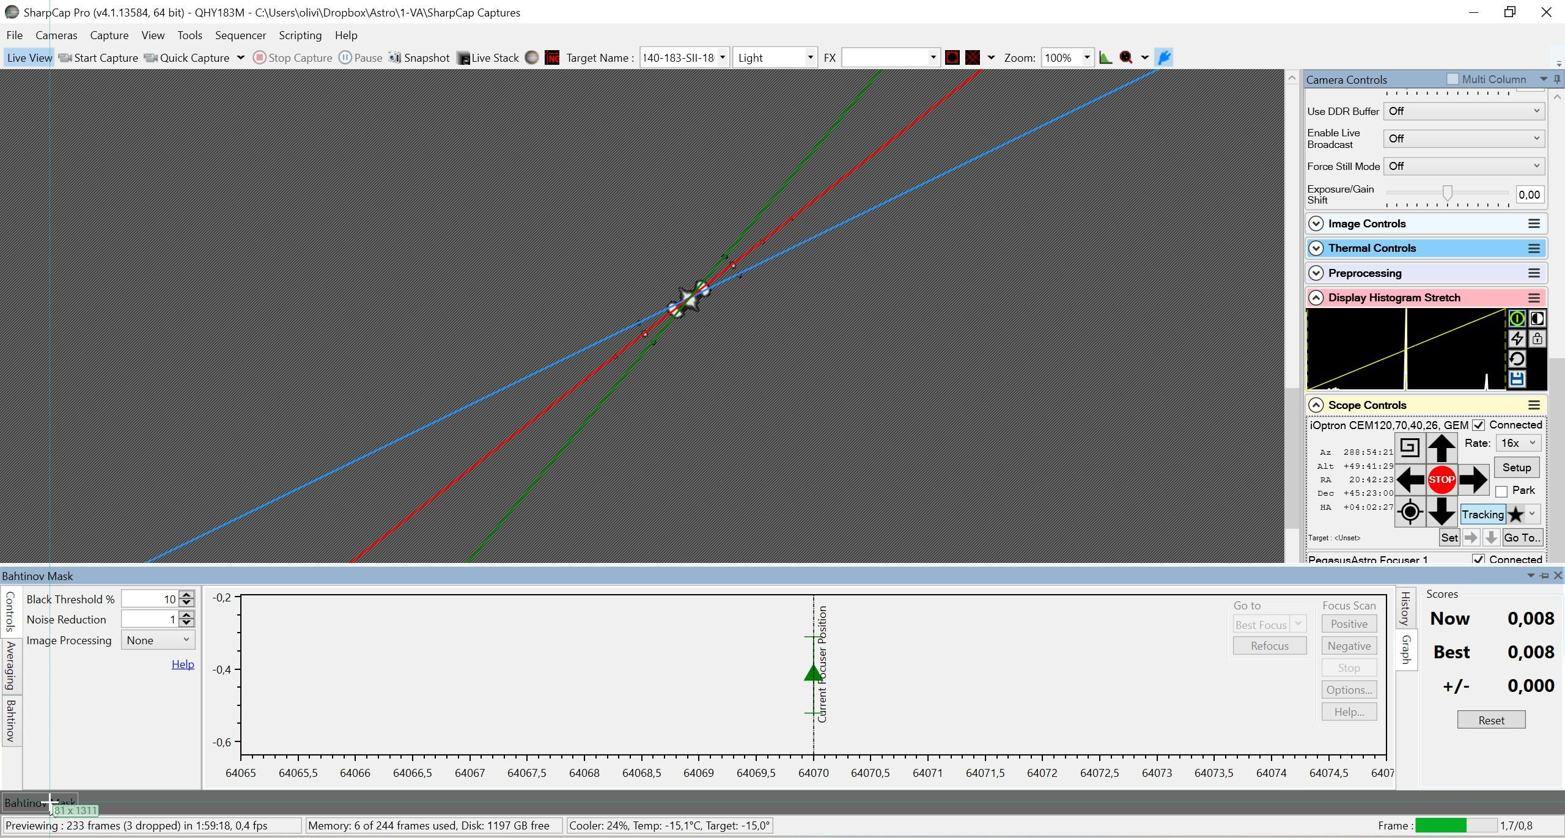The height and width of the screenshot is (838, 1565).
Task: Click the Reset scores button
Action: [x=1491, y=721]
